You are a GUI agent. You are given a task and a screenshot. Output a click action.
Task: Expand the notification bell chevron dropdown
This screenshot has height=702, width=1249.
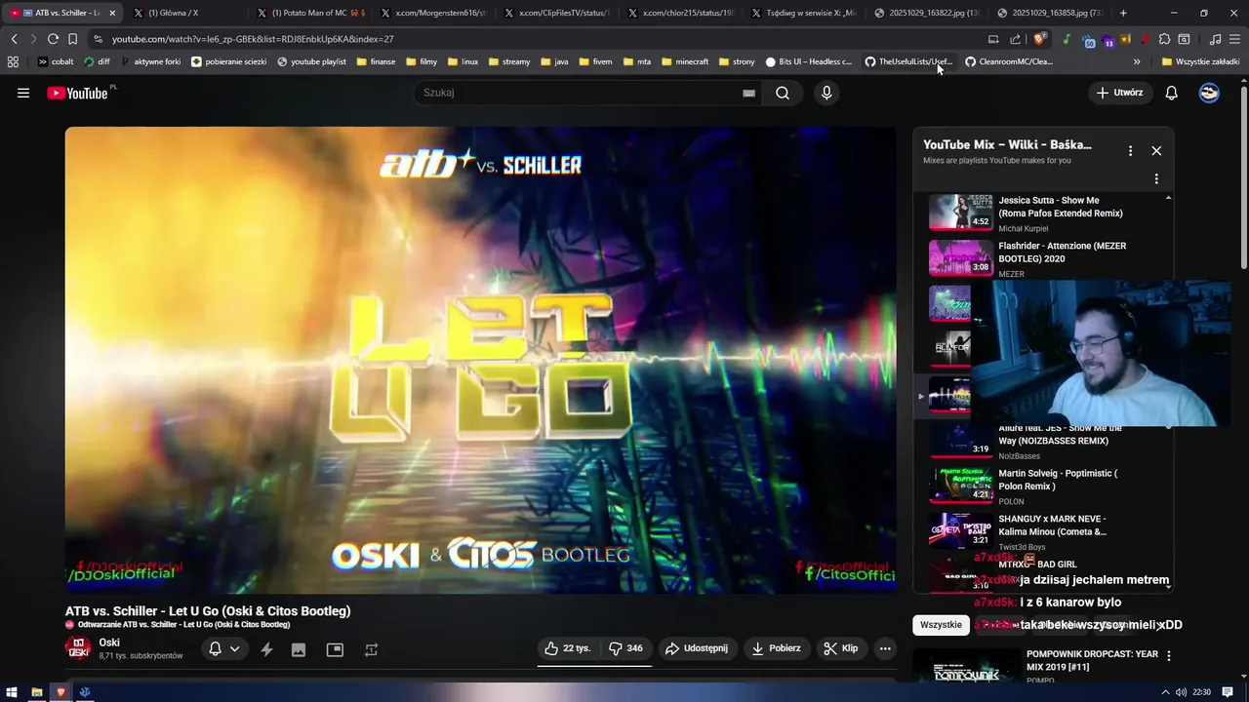[234, 649]
